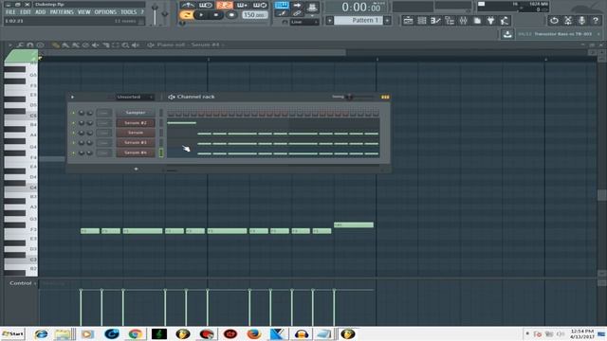Click the undo history icon
The width and height of the screenshot is (607, 341).
click(x=554, y=21)
